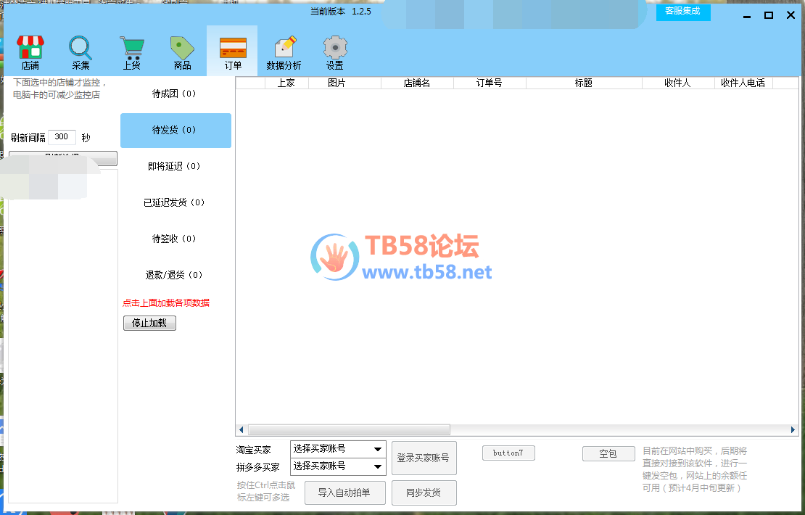Open the 商品 price tag icon
The width and height of the screenshot is (805, 515).
(x=182, y=51)
